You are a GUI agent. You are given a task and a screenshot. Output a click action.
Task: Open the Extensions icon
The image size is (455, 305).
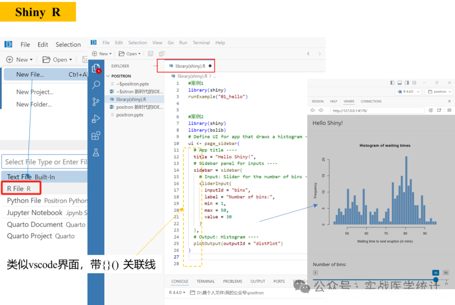point(96,135)
